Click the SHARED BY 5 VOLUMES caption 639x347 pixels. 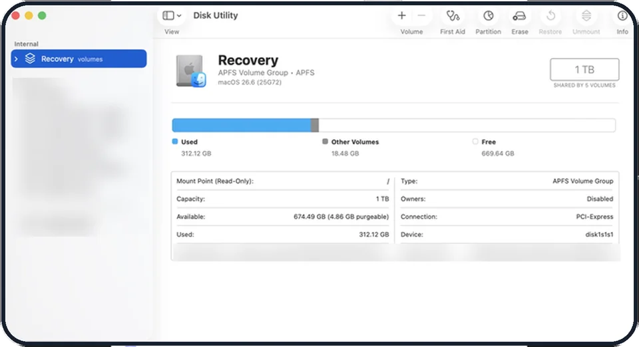[584, 86]
